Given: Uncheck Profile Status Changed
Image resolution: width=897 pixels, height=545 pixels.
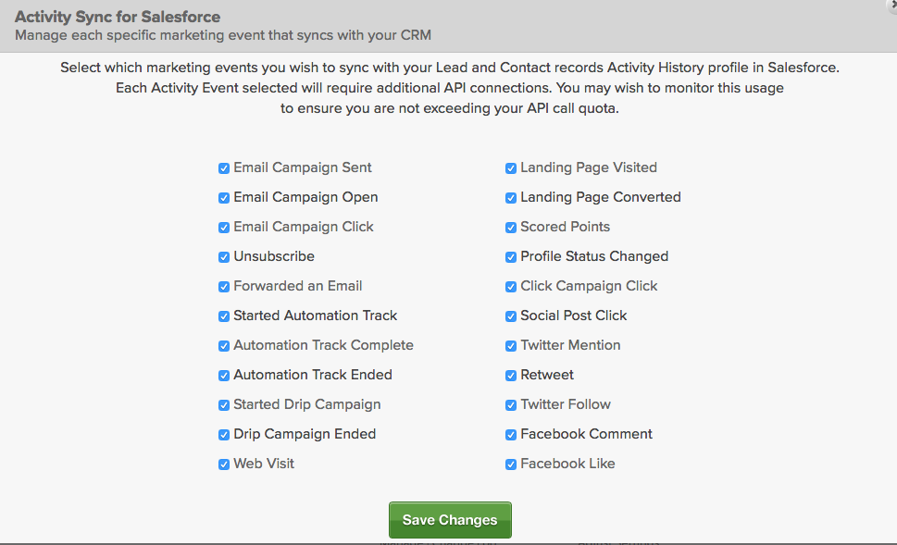Looking at the screenshot, I should tap(511, 257).
